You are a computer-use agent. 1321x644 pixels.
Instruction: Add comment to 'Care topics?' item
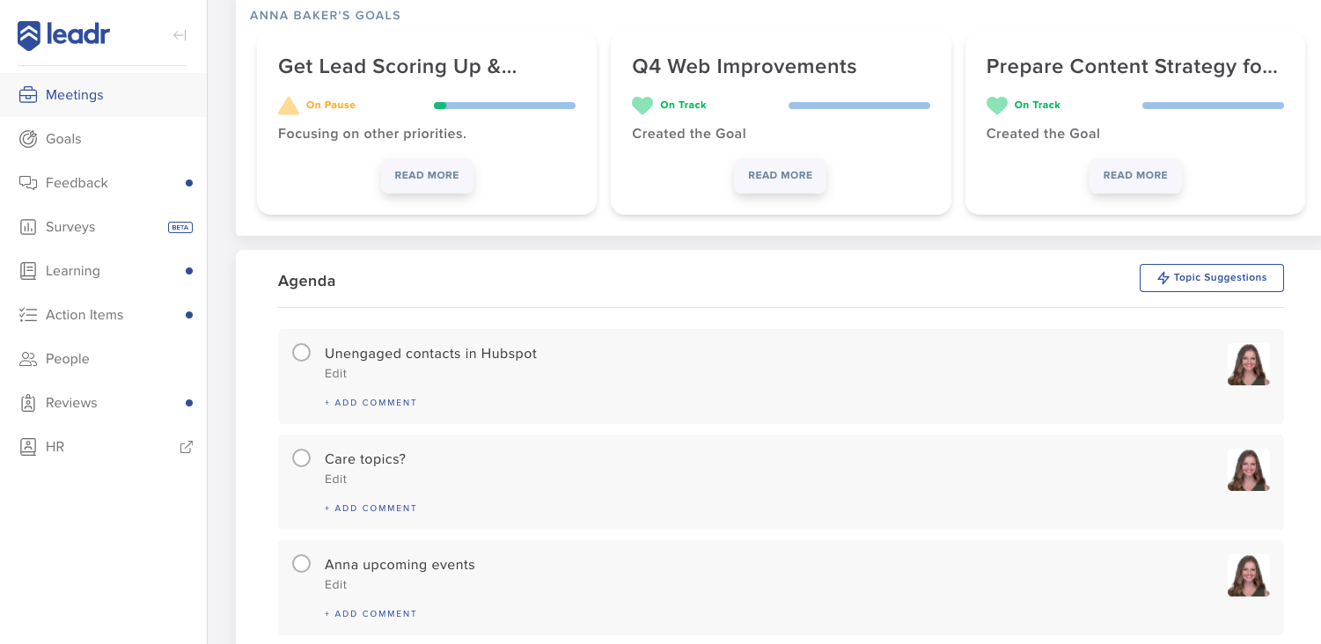click(371, 509)
